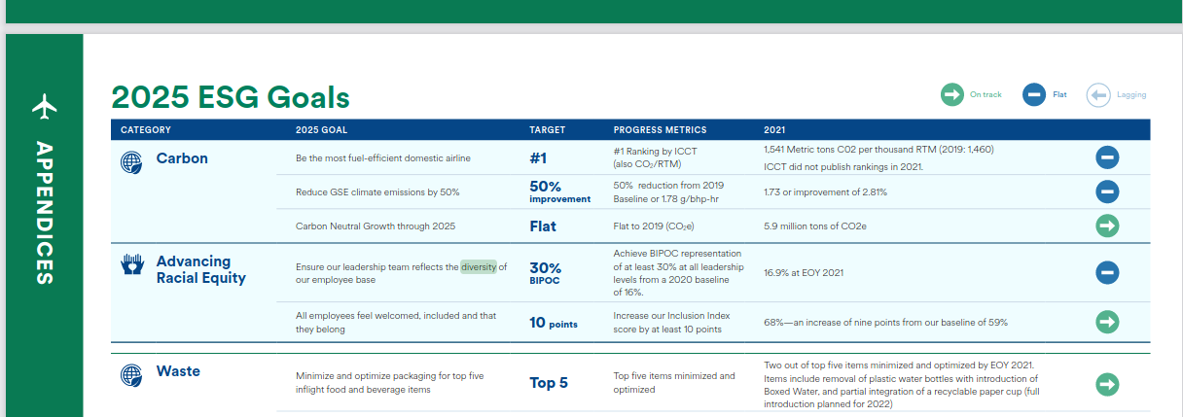This screenshot has height=417, width=1183.
Task: Click the 2025 GOAL column header
Action: tap(322, 129)
